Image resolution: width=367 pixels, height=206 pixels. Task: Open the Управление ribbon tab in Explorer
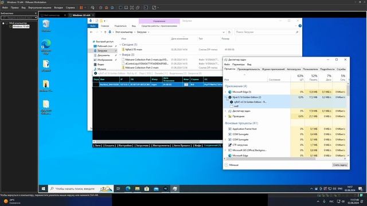click(x=159, y=21)
